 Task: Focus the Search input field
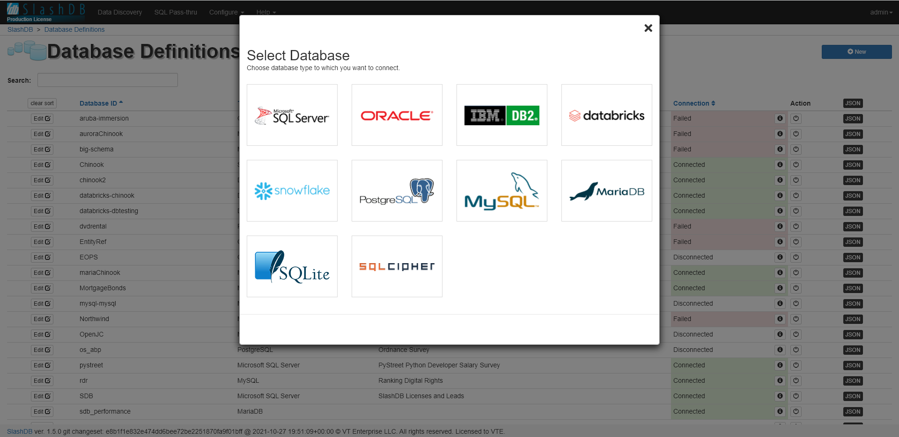point(108,80)
